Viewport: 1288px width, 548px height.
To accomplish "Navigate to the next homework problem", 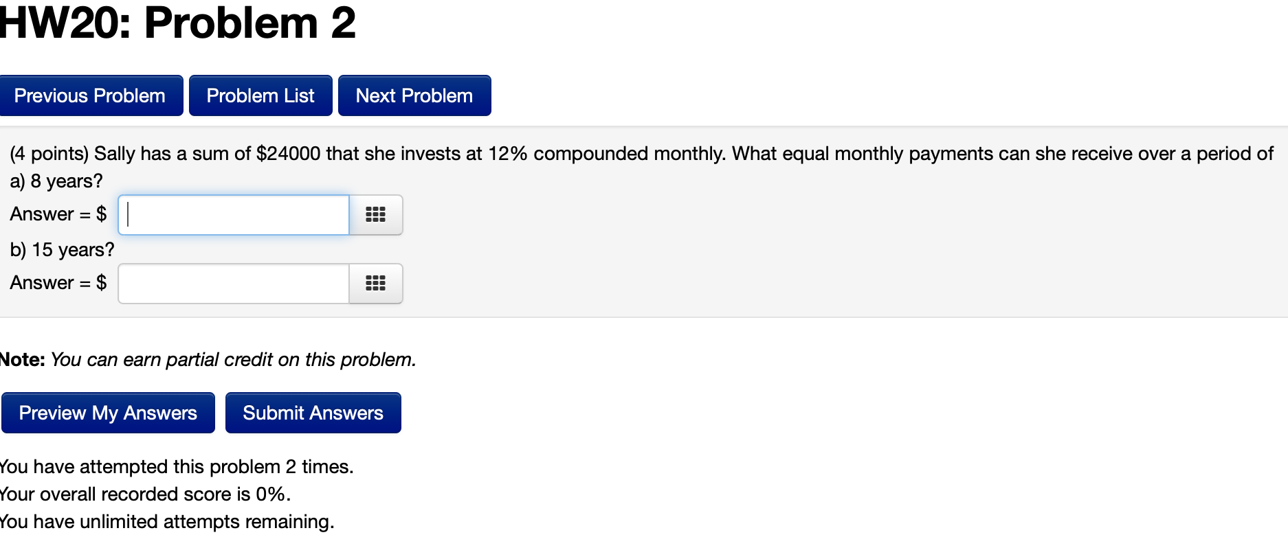I will pyautogui.click(x=414, y=95).
